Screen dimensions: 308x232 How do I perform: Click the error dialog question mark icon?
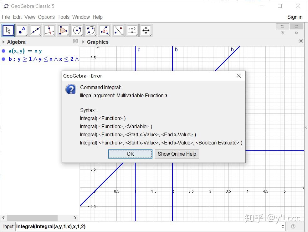[71, 89]
